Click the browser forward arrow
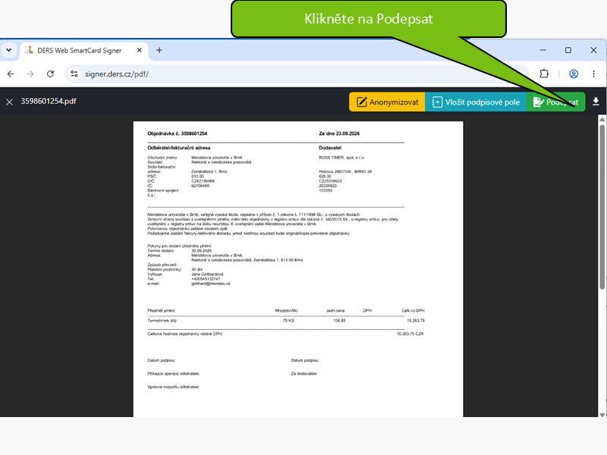Image resolution: width=607 pixels, height=455 pixels. coord(30,74)
